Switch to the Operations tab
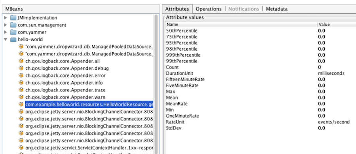This screenshot has width=356, height=154. coord(208,9)
